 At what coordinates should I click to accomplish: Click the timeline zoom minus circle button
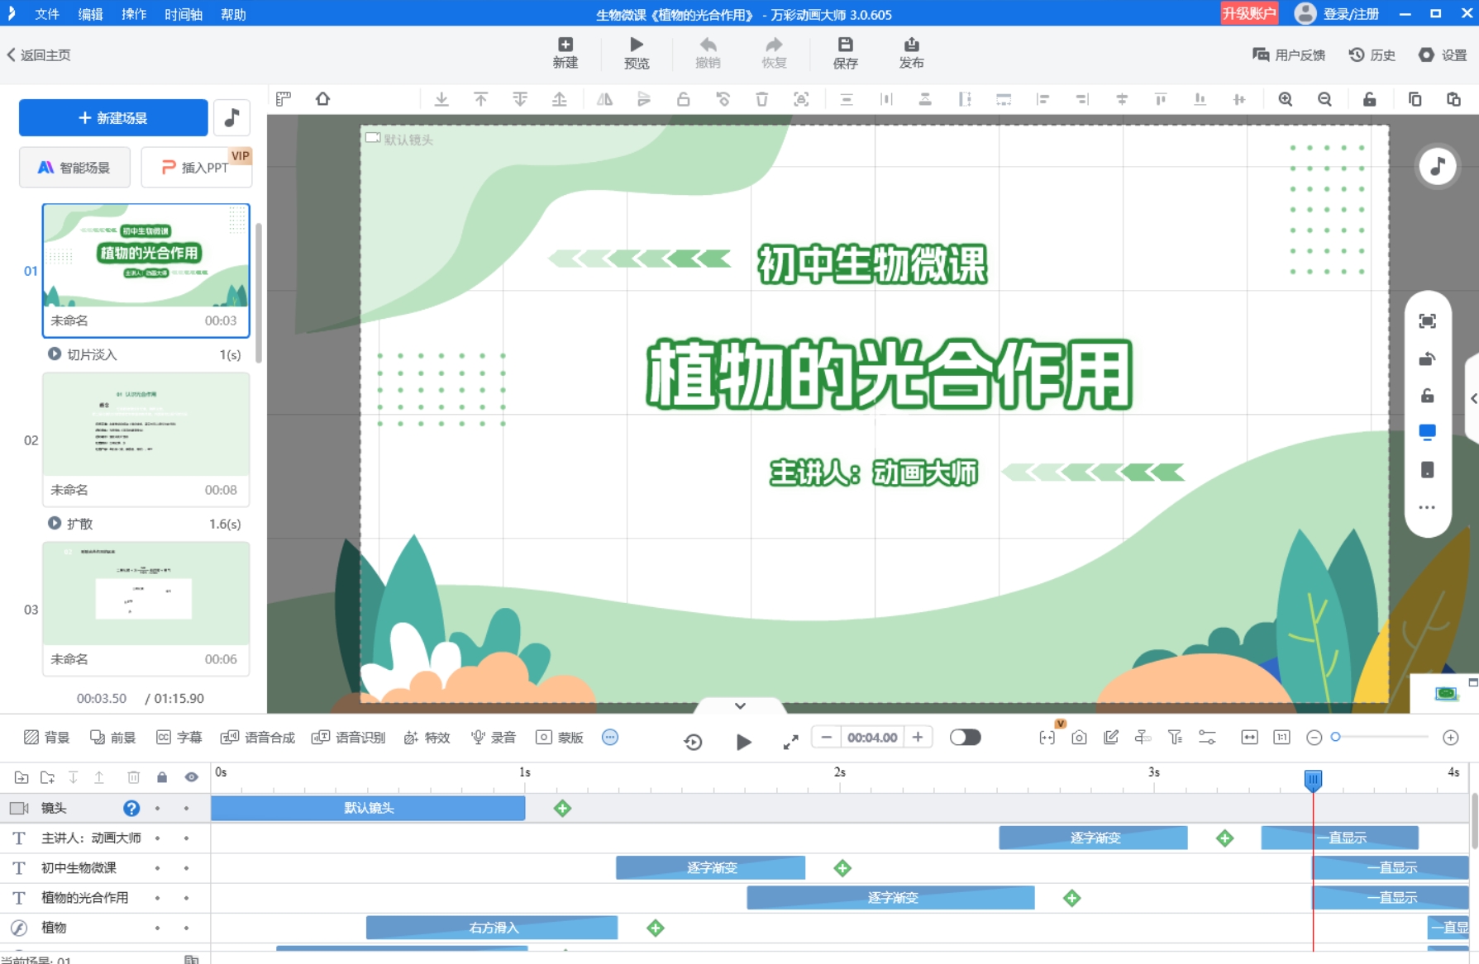click(x=1314, y=738)
